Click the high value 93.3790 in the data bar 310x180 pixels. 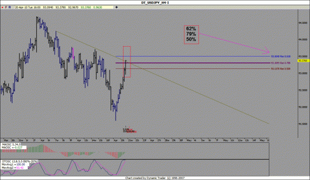click(x=61, y=7)
